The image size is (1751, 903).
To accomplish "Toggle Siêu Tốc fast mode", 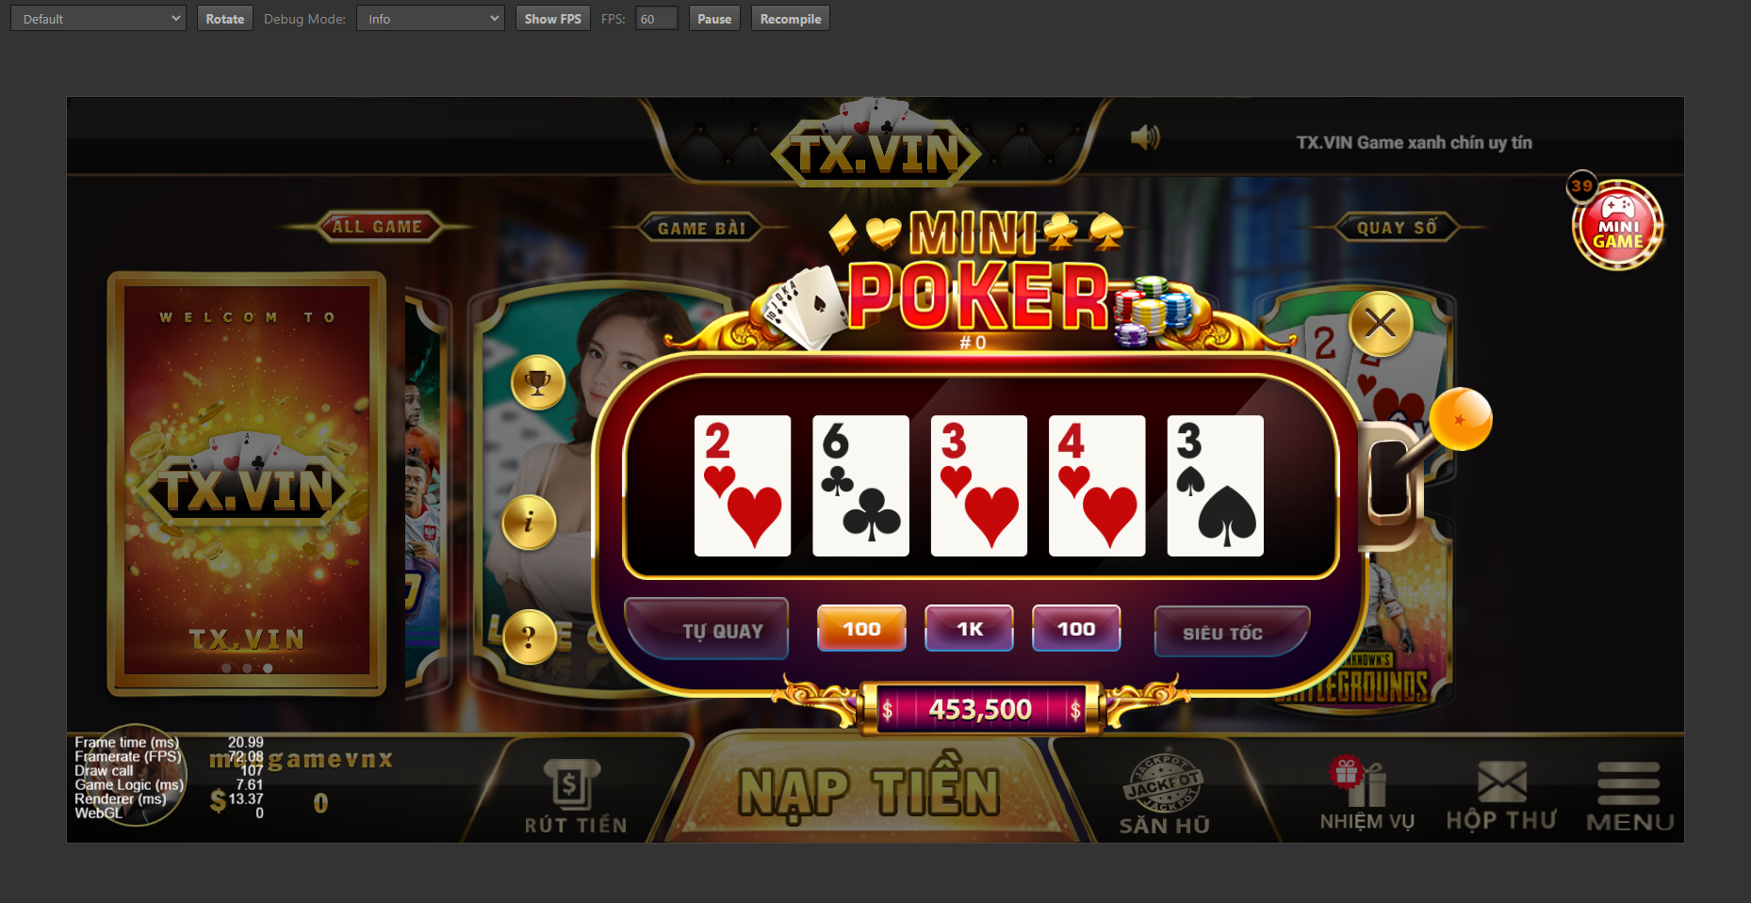I will coord(1232,631).
